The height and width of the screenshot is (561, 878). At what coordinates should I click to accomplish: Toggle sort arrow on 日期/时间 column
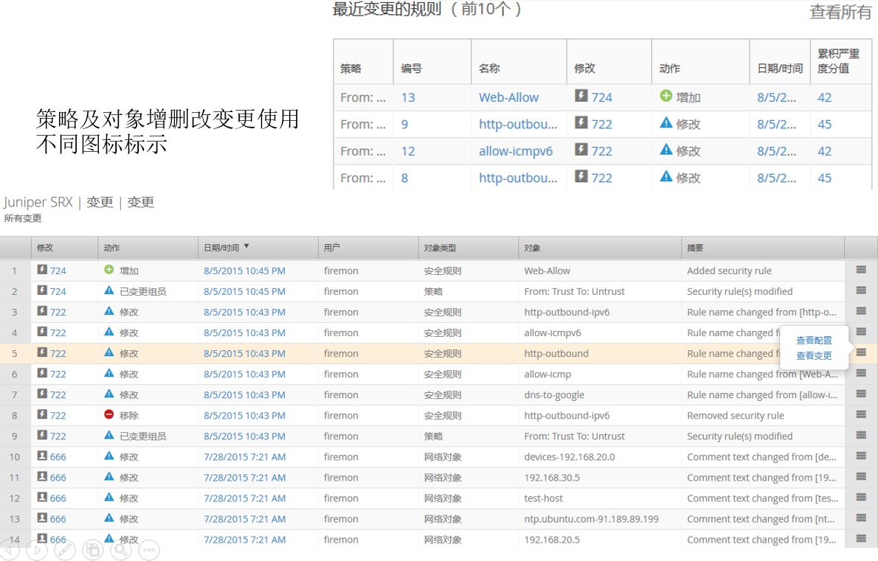[246, 248]
